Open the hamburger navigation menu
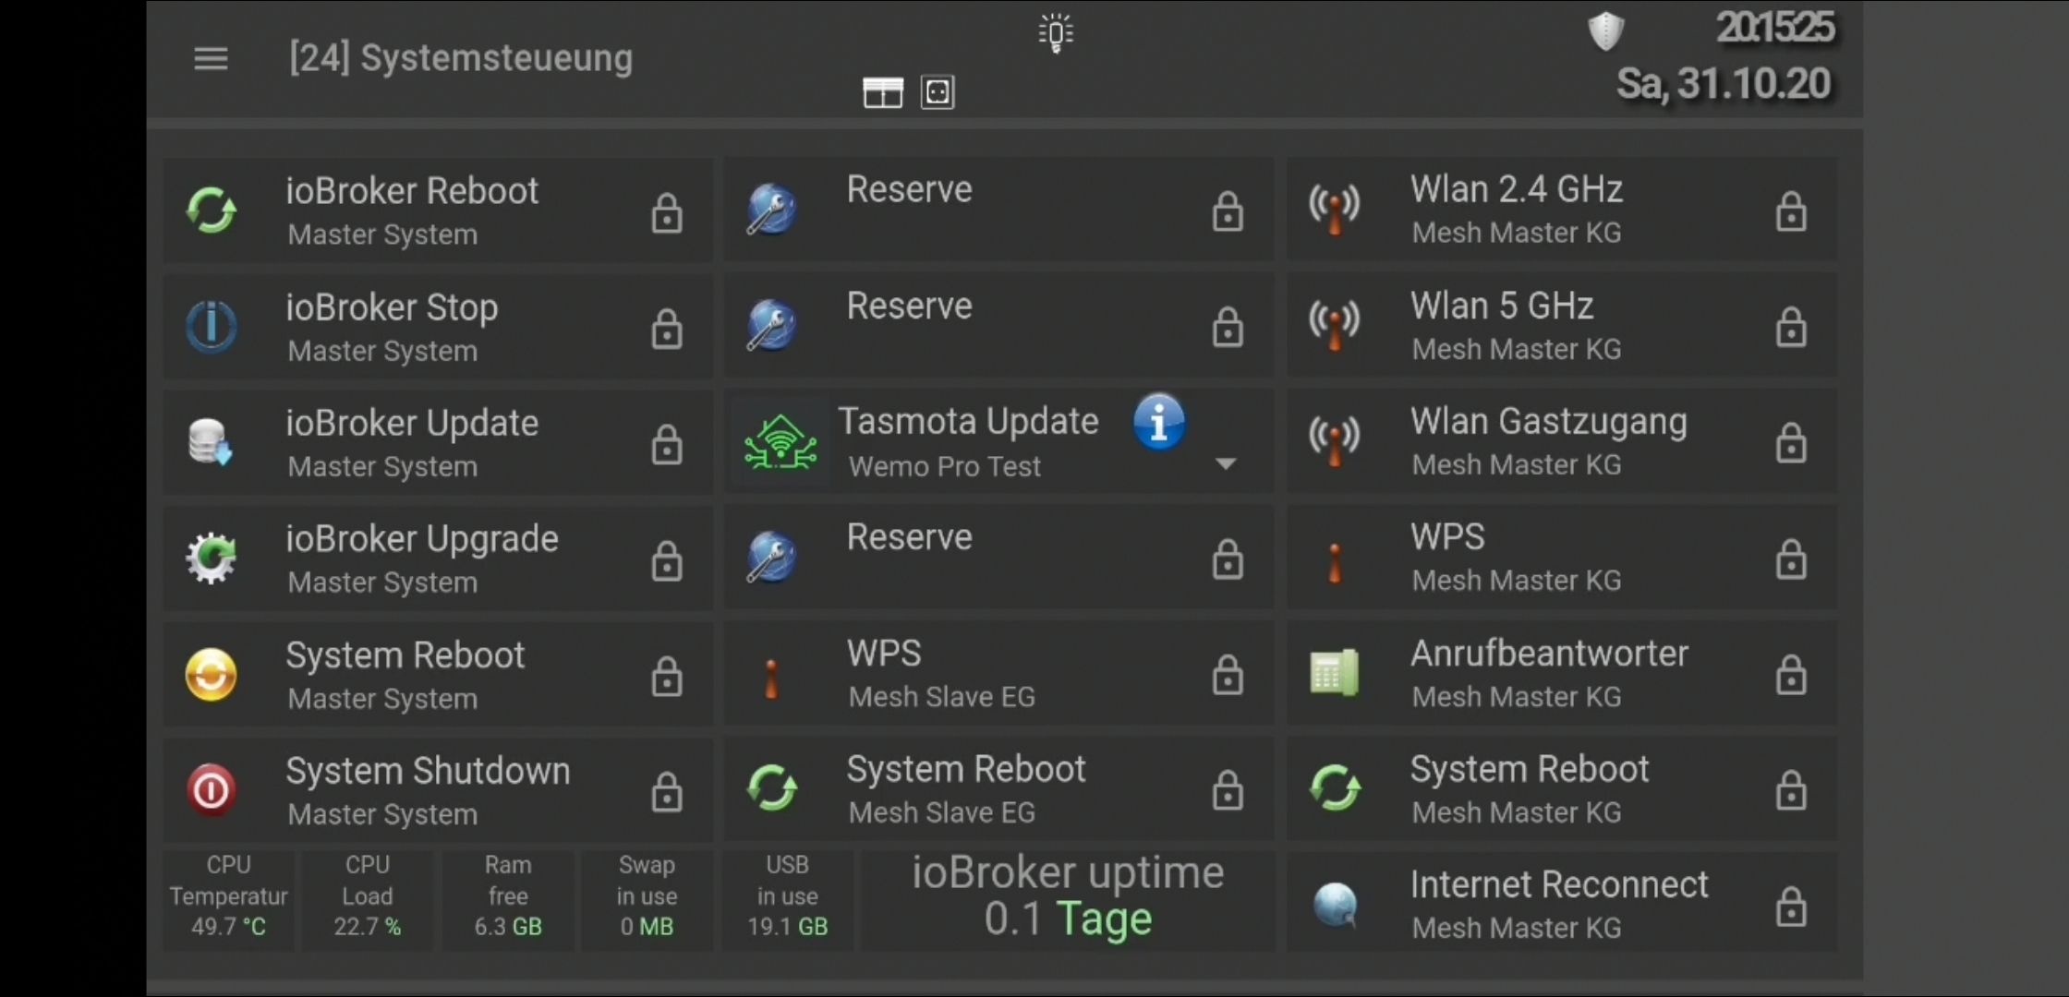 coord(211,59)
